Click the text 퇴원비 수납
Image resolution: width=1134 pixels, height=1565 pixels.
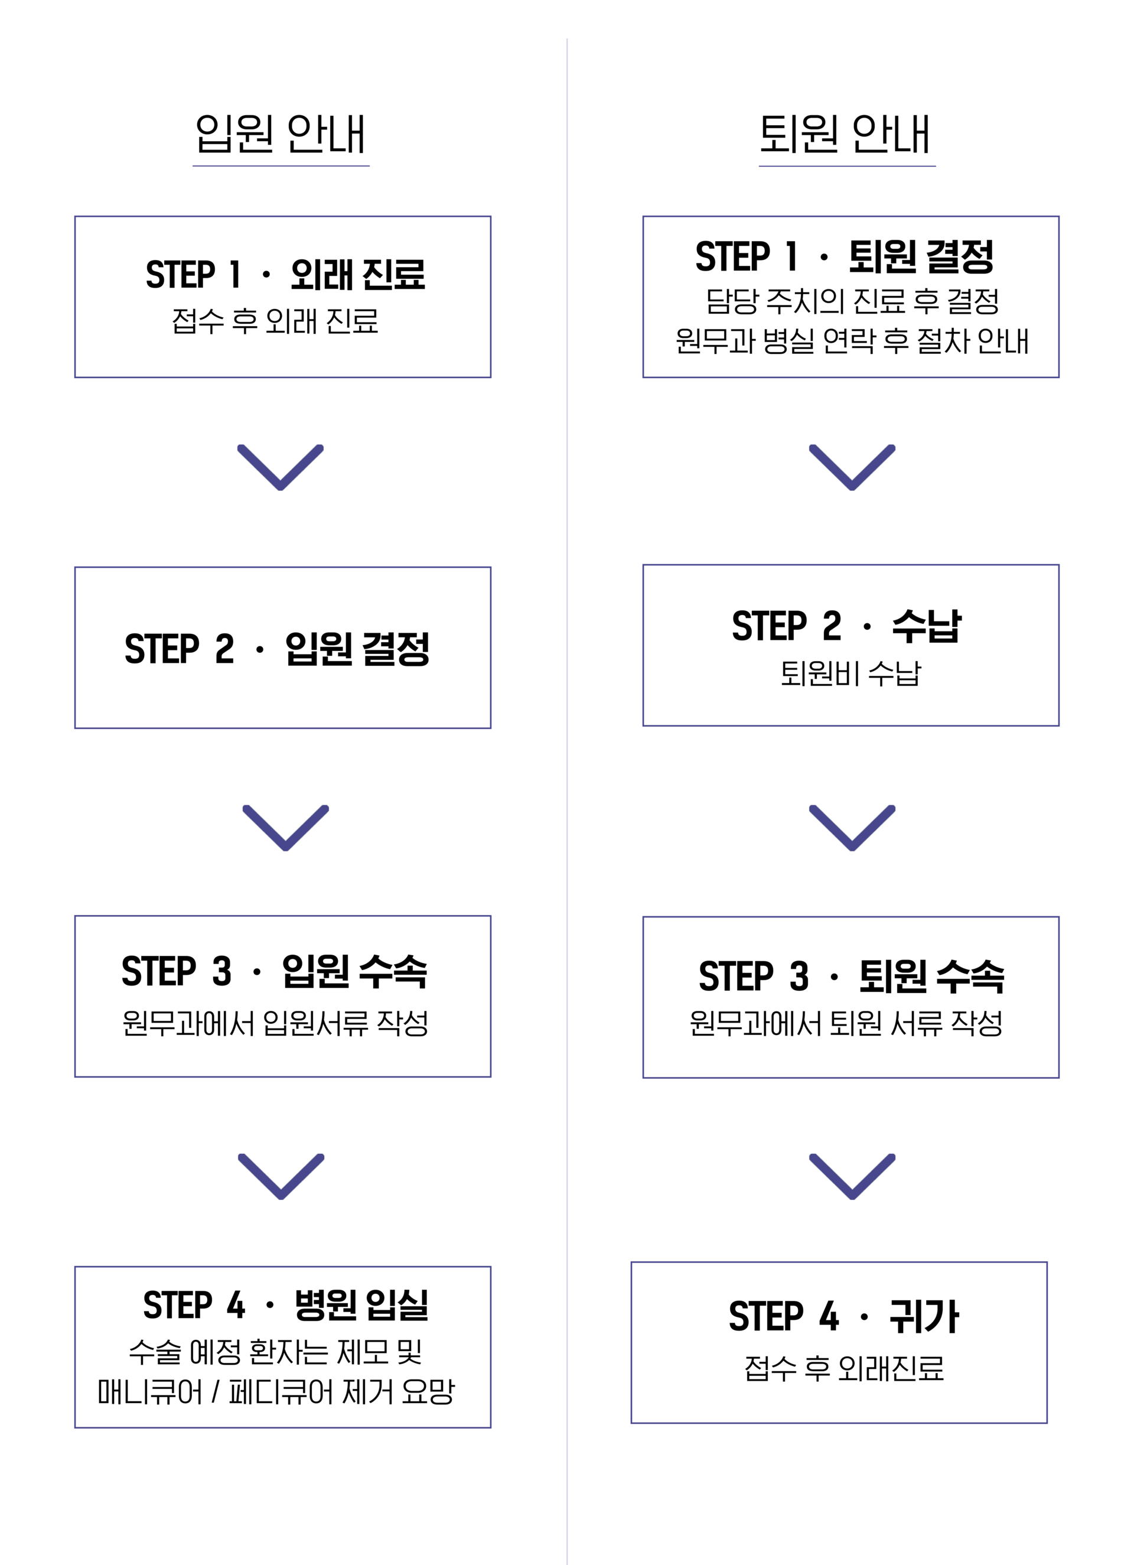pyautogui.click(x=850, y=673)
